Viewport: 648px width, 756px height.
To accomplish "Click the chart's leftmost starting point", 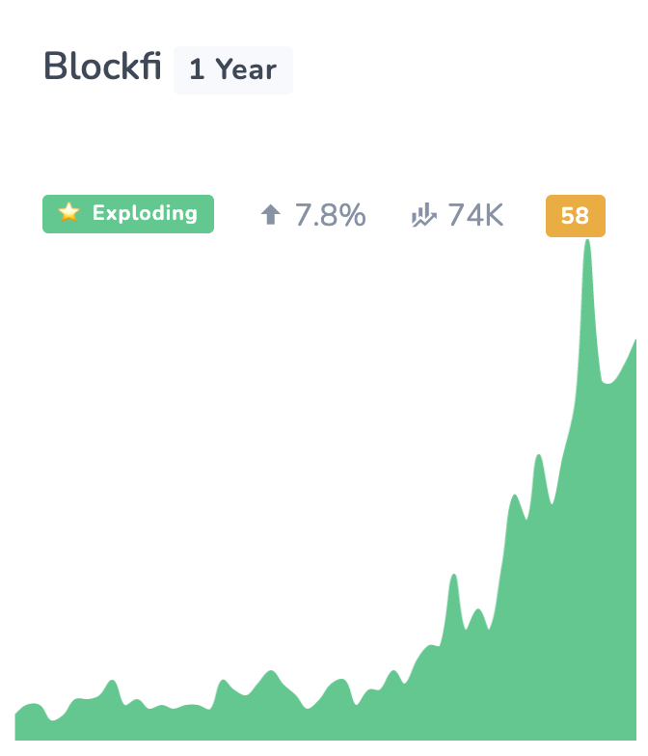I will click(15, 714).
